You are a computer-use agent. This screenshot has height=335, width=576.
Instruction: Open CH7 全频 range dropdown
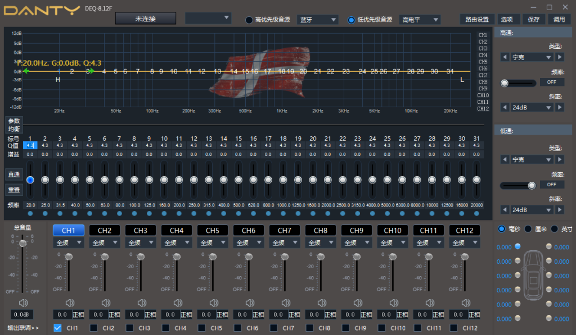pyautogui.click(x=285, y=242)
